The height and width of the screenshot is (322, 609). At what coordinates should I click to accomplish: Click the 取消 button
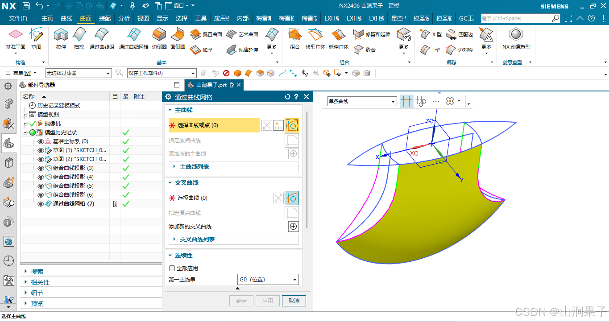[294, 301]
